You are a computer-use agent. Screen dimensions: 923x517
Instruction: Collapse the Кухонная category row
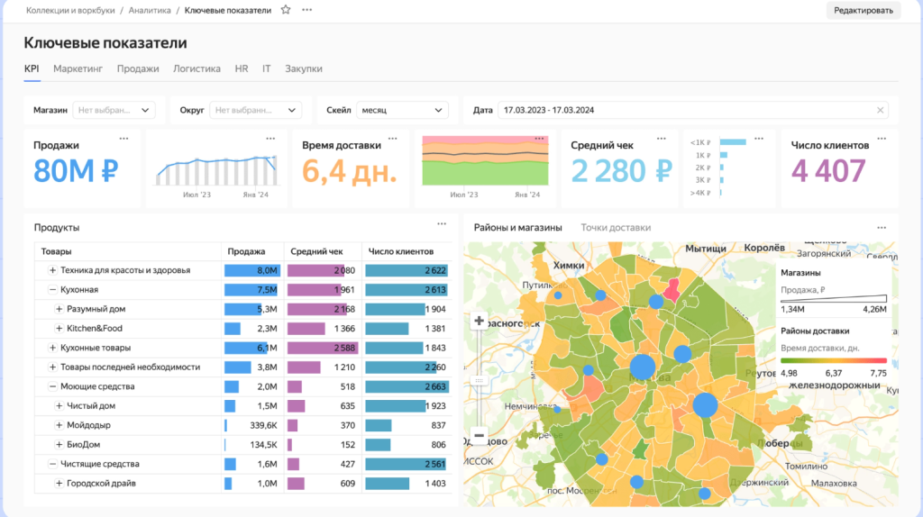pos(52,290)
